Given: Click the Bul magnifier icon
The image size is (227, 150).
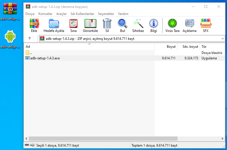Looking at the screenshot, I should click(x=122, y=23).
